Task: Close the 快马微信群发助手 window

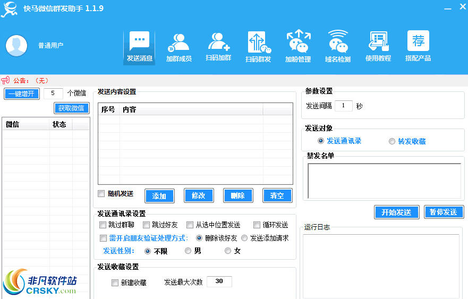Action: tap(463, 6)
